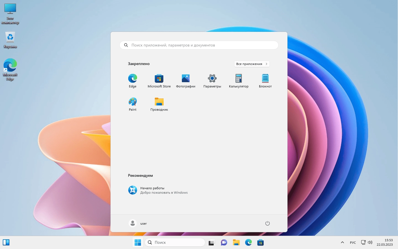Screen dimensions: 398x249
Task: Click the РУС language indicator
Action: (353, 243)
